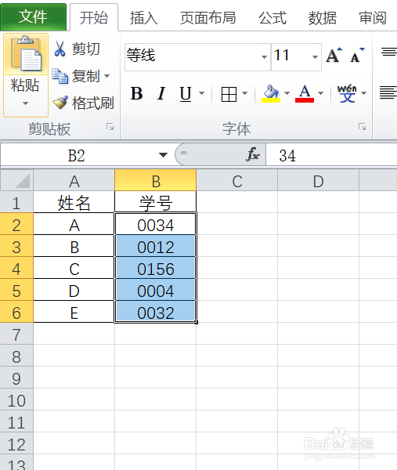397x470 pixels.
Task: Select cell containing 0012
Action: coord(156,247)
